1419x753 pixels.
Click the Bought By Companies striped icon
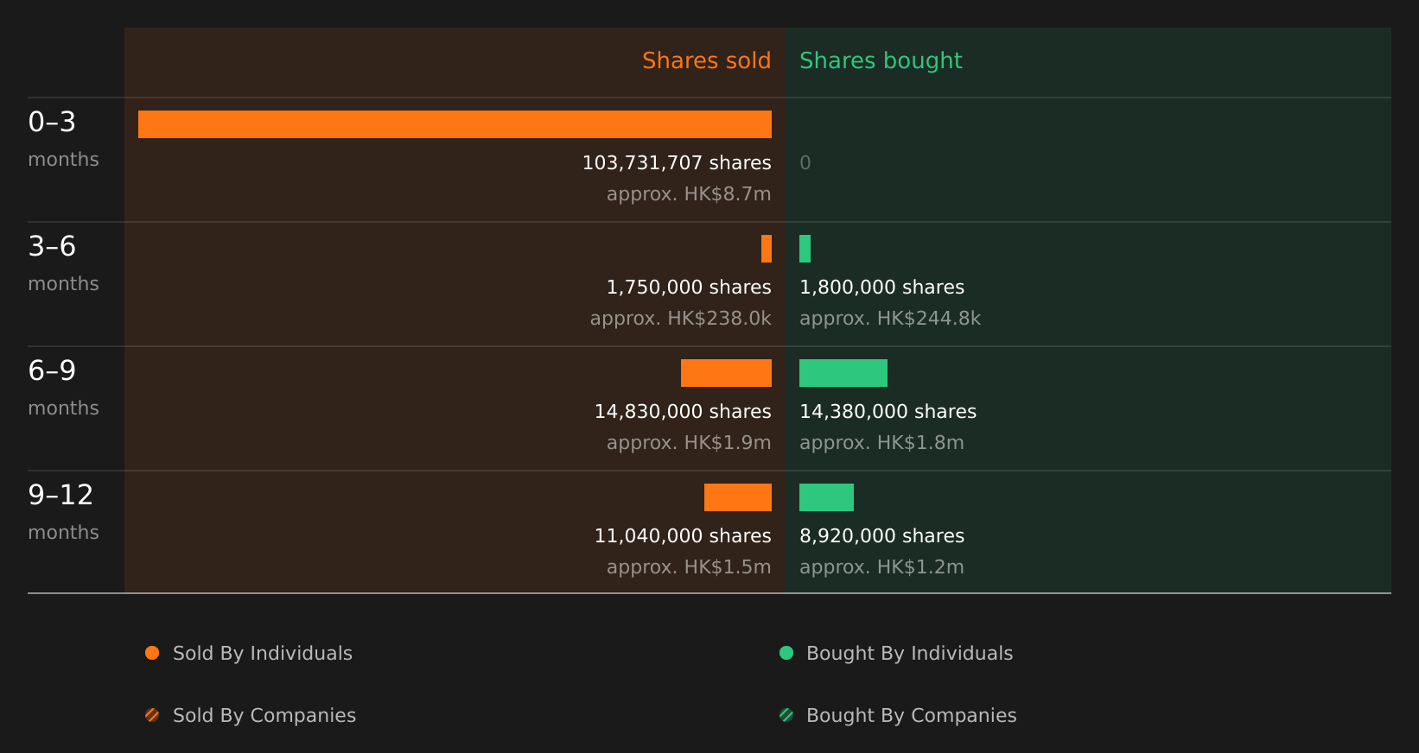point(786,715)
